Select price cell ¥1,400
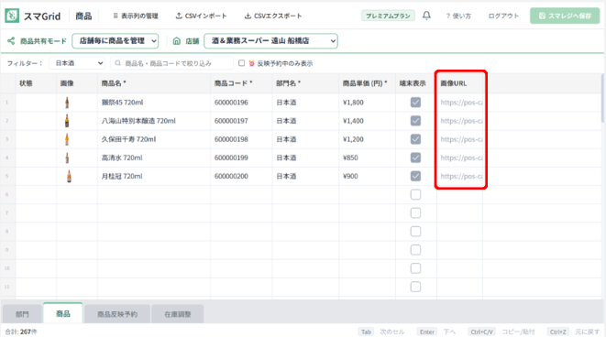Screen dimensions: 606x337 367,121
